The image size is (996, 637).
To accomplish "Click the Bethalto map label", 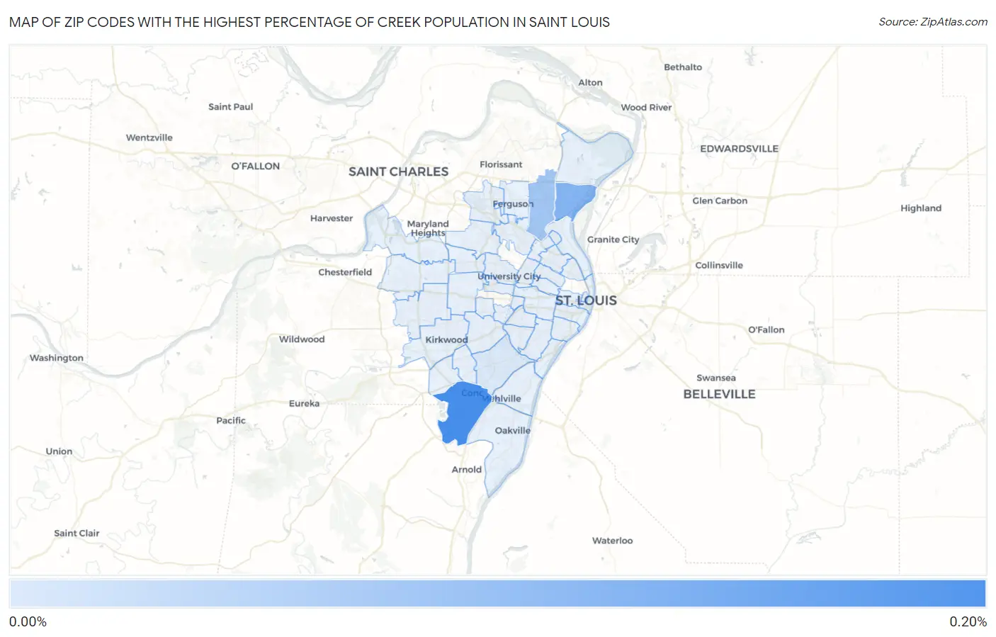I will tap(683, 67).
